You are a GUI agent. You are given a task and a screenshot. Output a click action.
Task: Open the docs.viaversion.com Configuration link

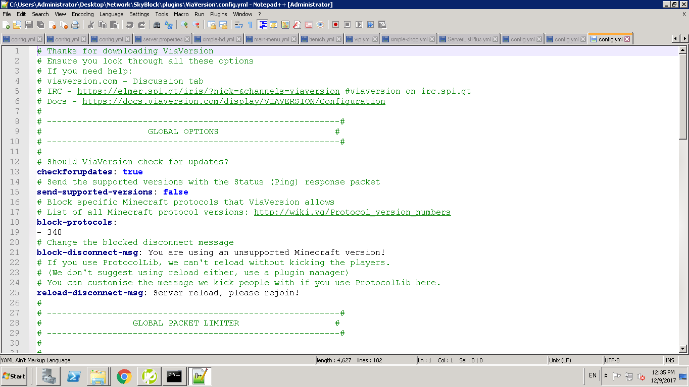pyautogui.click(x=234, y=101)
